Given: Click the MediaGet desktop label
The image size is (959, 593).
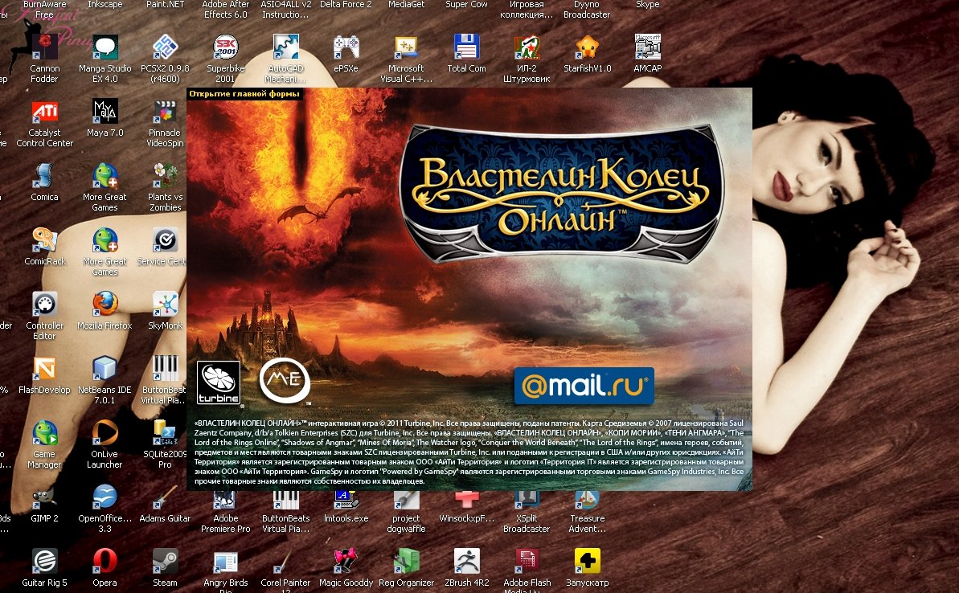Looking at the screenshot, I should [x=406, y=4].
